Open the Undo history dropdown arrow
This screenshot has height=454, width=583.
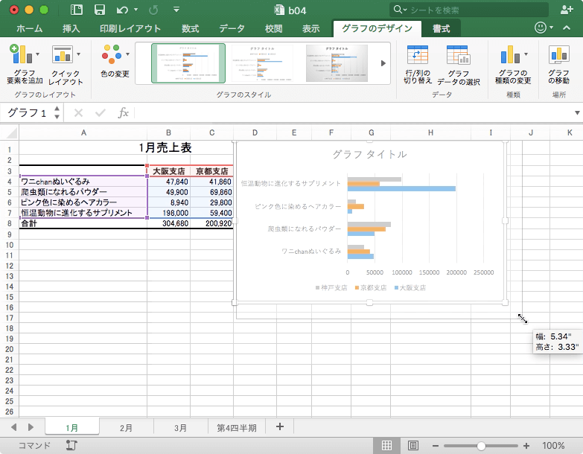[136, 10]
